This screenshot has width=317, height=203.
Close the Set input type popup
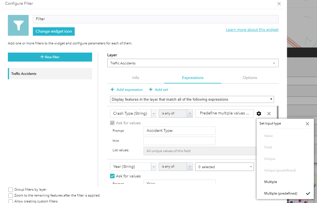click(x=307, y=124)
